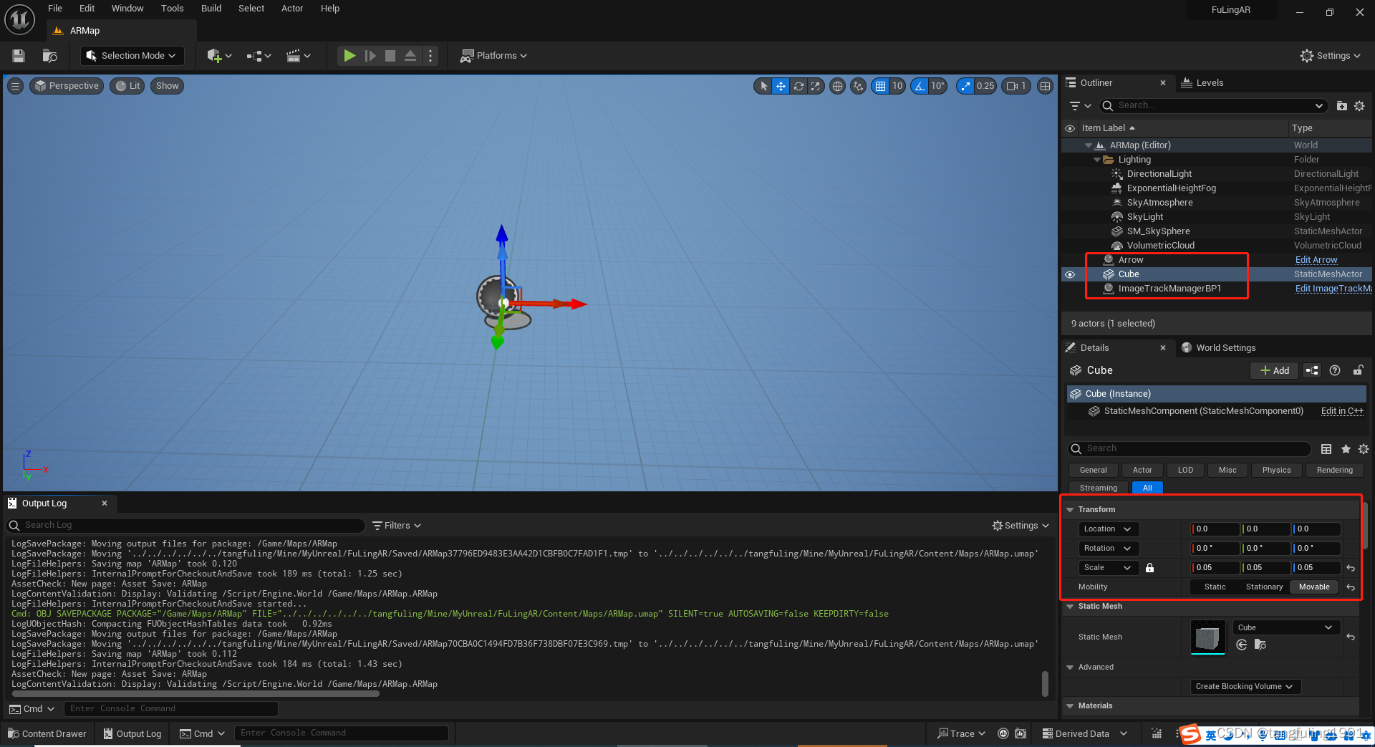Click Add component button
The image size is (1375, 747).
(1275, 370)
